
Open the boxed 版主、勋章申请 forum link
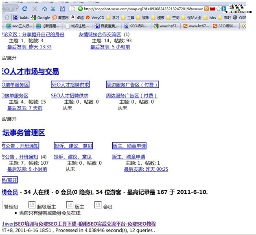click(x=129, y=146)
